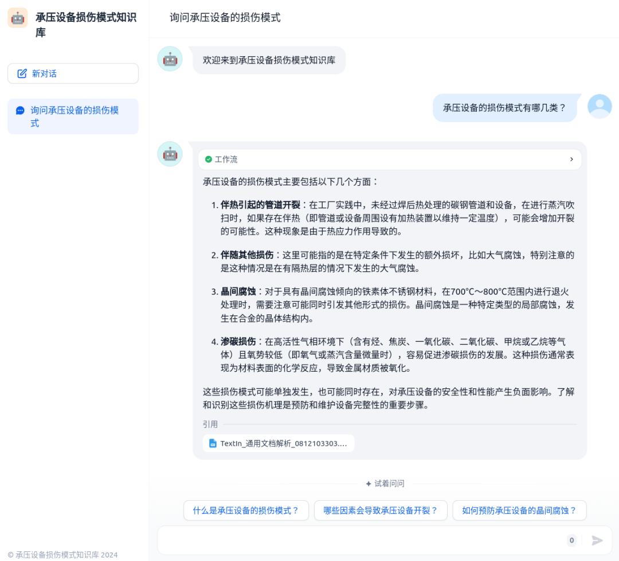Expand the 工作流 panel with chevron
The width and height of the screenshot is (619, 561).
click(571, 159)
